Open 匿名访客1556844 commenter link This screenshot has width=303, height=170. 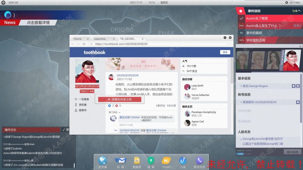[x=129, y=117]
